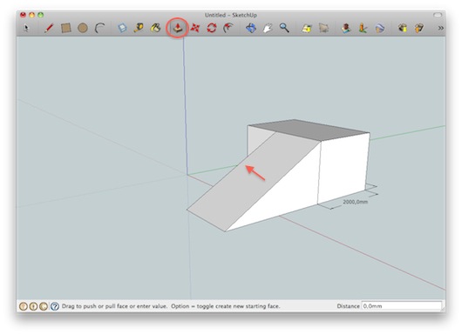Activate the Zoom magnifier tool
462x334 pixels.
284,28
